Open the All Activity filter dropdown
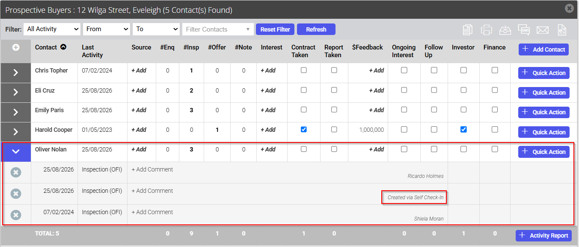 [52, 29]
